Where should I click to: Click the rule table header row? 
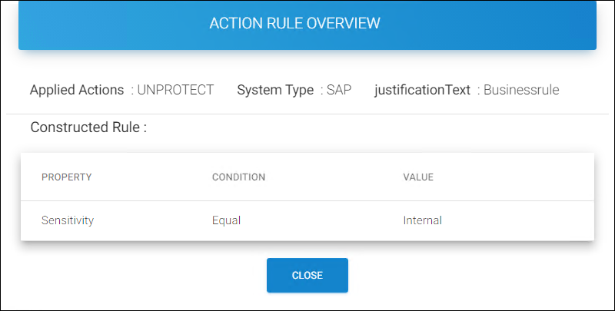307,177
